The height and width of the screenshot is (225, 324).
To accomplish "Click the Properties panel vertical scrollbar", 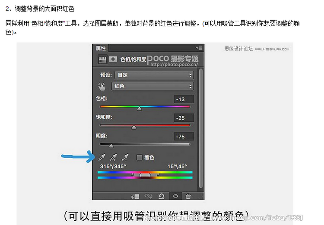I will click(x=201, y=128).
